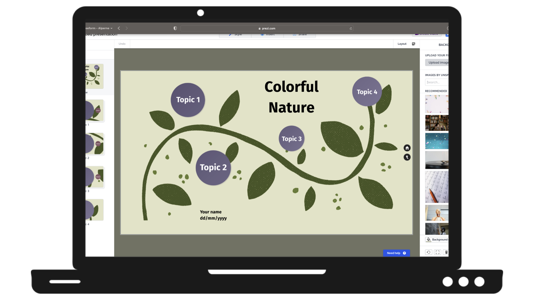This screenshot has width=534, height=300.
Task: Click the Upload image button
Action: click(437, 62)
